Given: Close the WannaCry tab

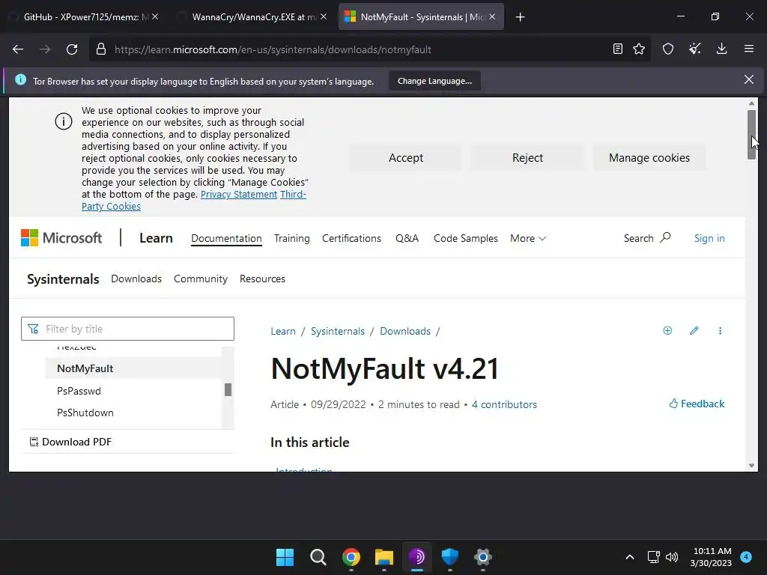Looking at the screenshot, I should (324, 16).
